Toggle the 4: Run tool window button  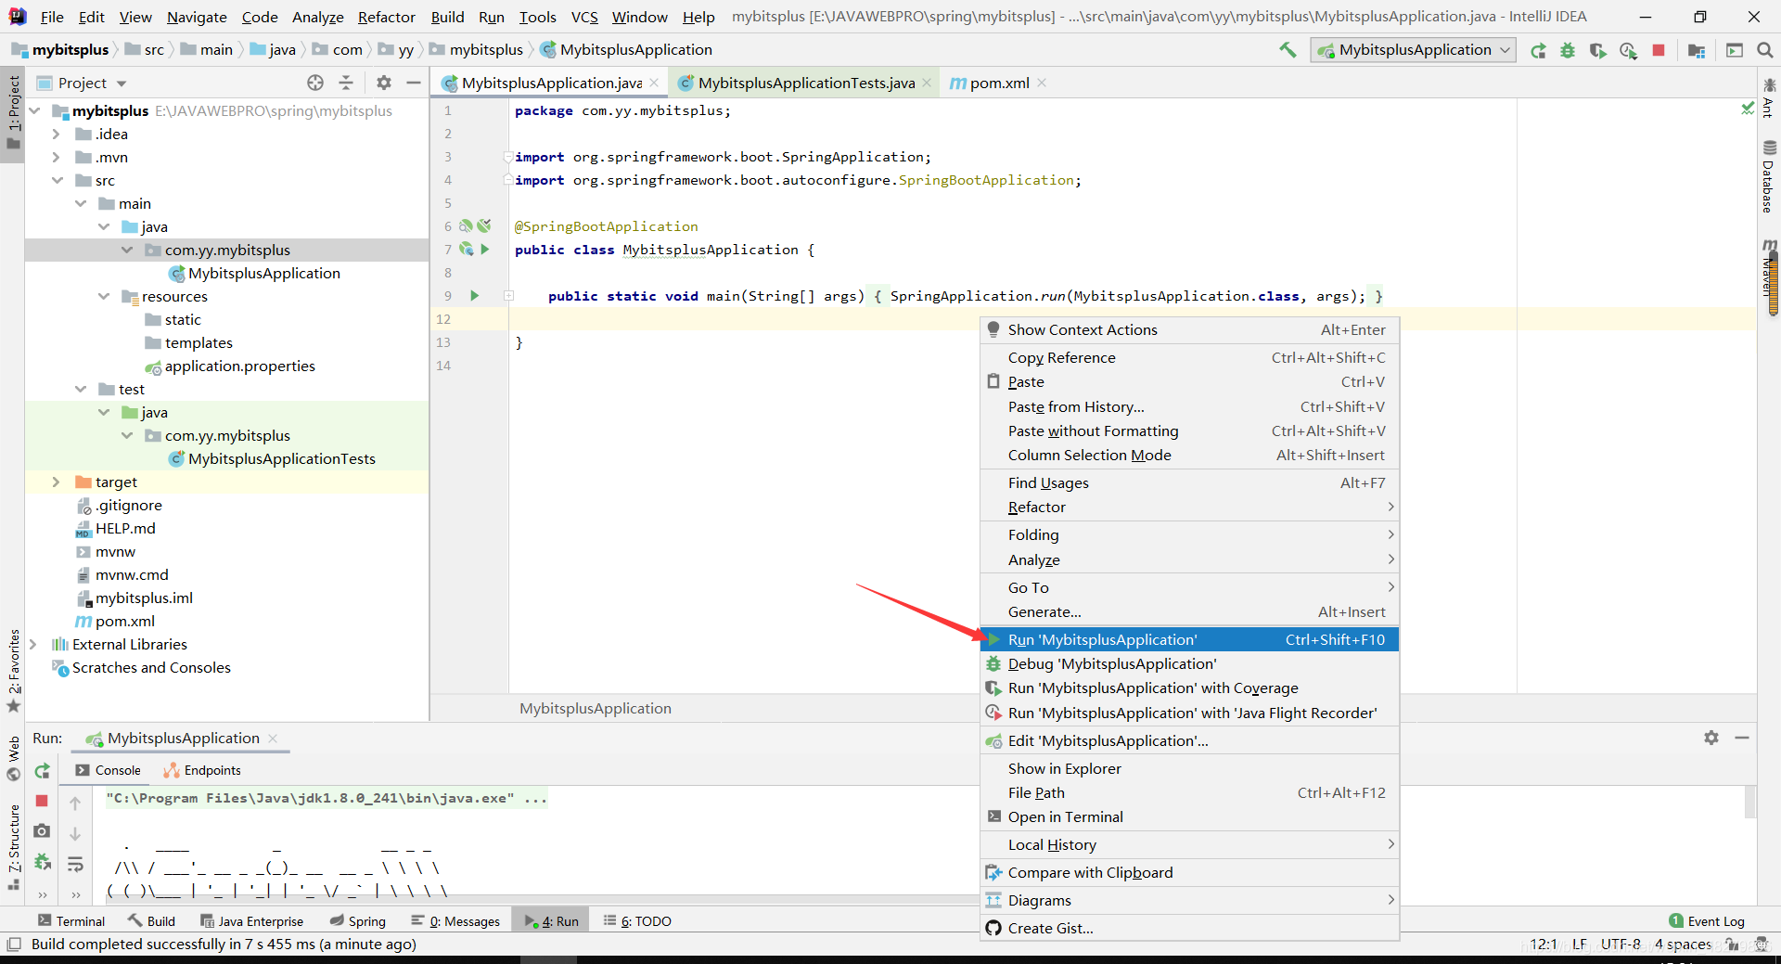pos(553,921)
